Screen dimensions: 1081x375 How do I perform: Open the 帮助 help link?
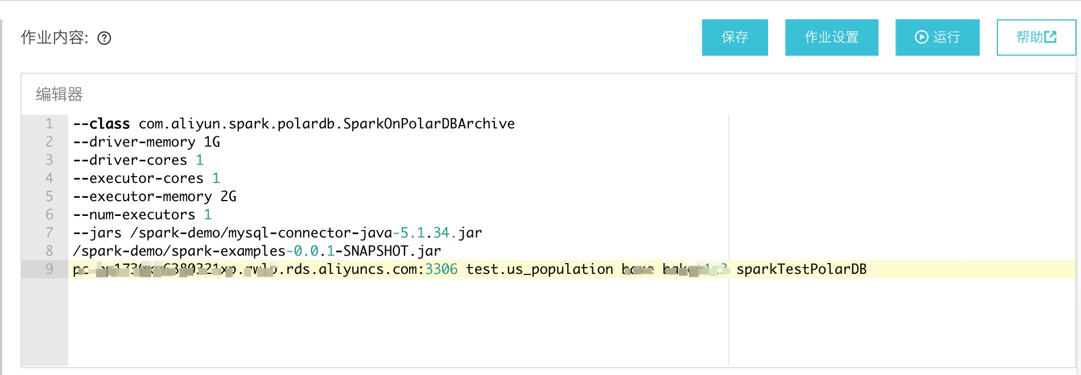coord(1036,37)
